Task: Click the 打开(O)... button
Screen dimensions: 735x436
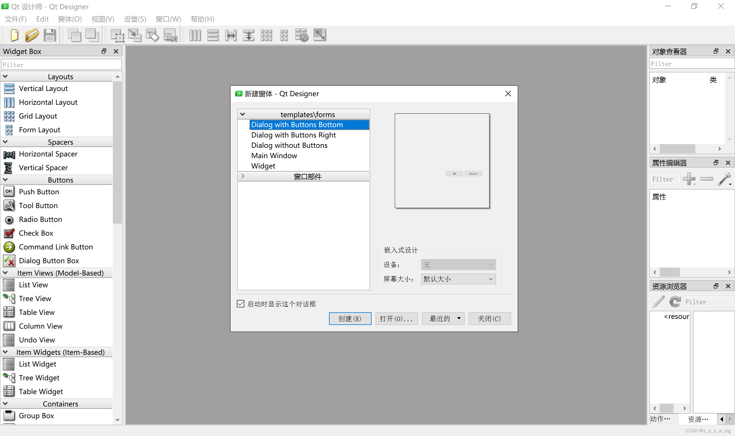Action: 396,319
